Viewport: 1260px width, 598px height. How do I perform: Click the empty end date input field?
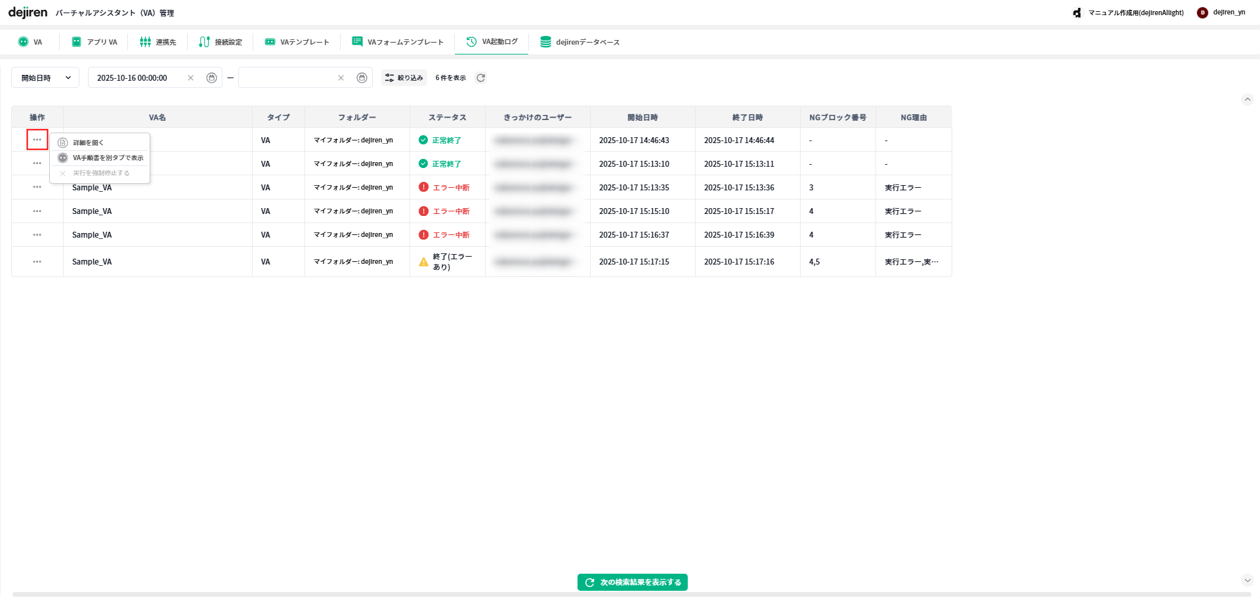pyautogui.click(x=287, y=78)
